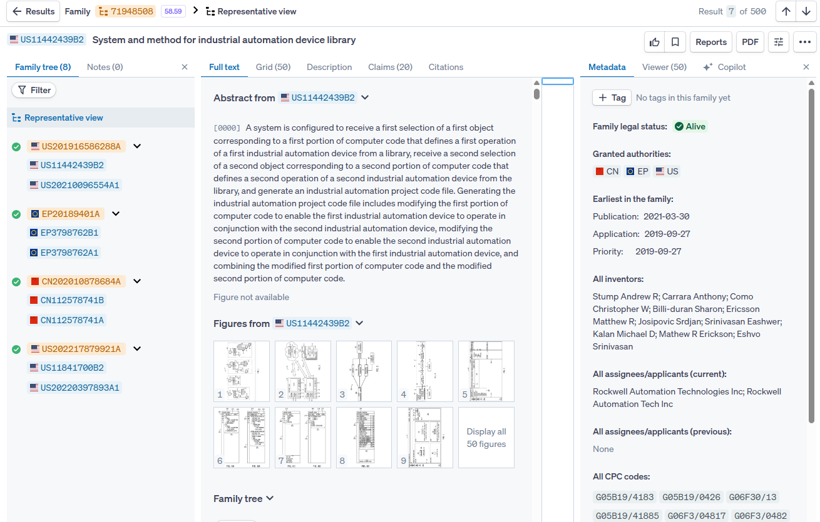Go to the next result arrow
Screen dimensions: 820x522
[x=806, y=11]
